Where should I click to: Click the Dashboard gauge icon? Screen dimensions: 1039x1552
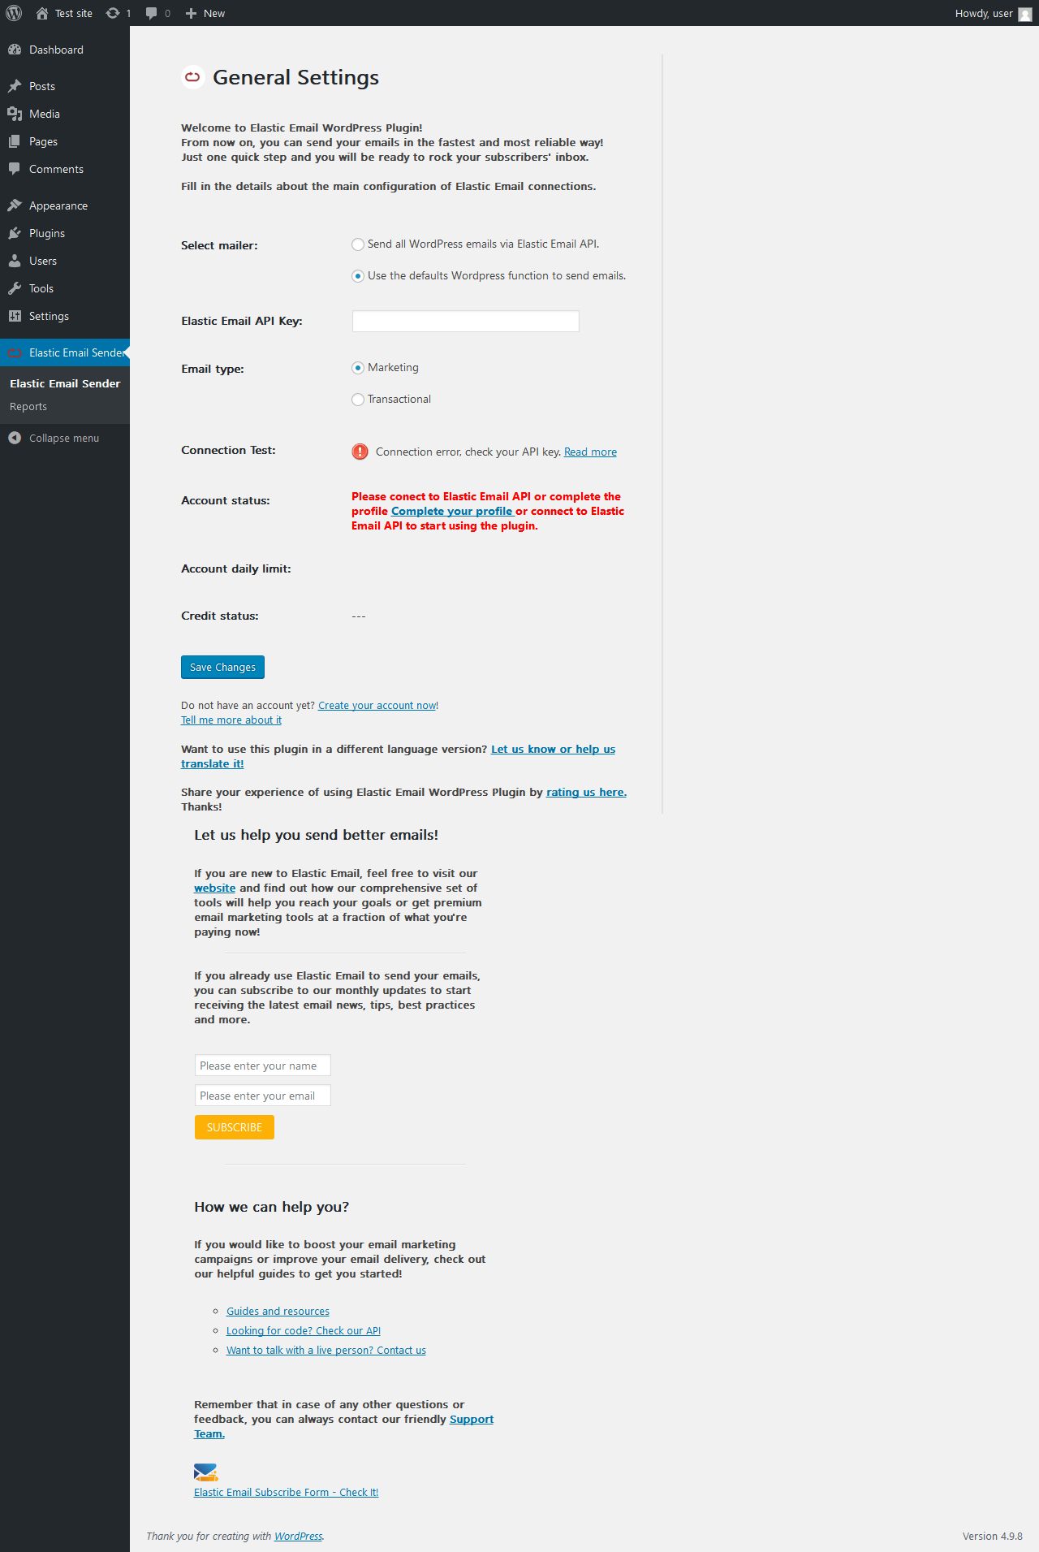click(x=15, y=50)
